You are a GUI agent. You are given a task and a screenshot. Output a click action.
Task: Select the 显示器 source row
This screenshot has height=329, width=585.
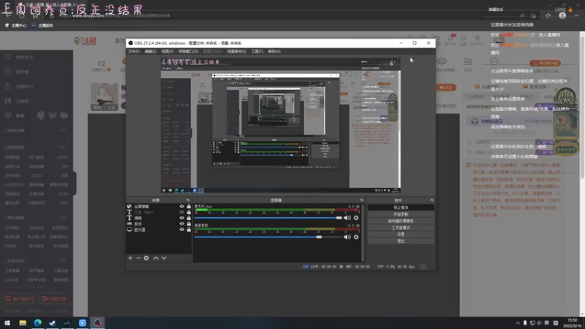(x=159, y=230)
